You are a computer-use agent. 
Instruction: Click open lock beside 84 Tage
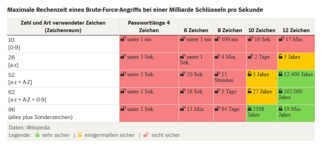tap(216, 109)
